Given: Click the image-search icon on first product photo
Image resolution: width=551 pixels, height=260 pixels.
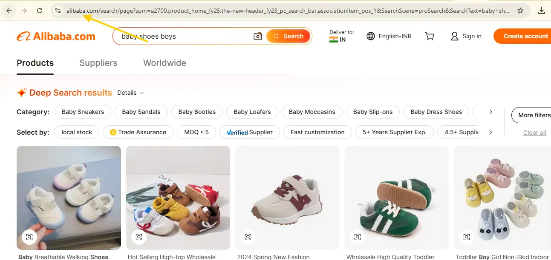Looking at the screenshot, I should (x=29, y=237).
